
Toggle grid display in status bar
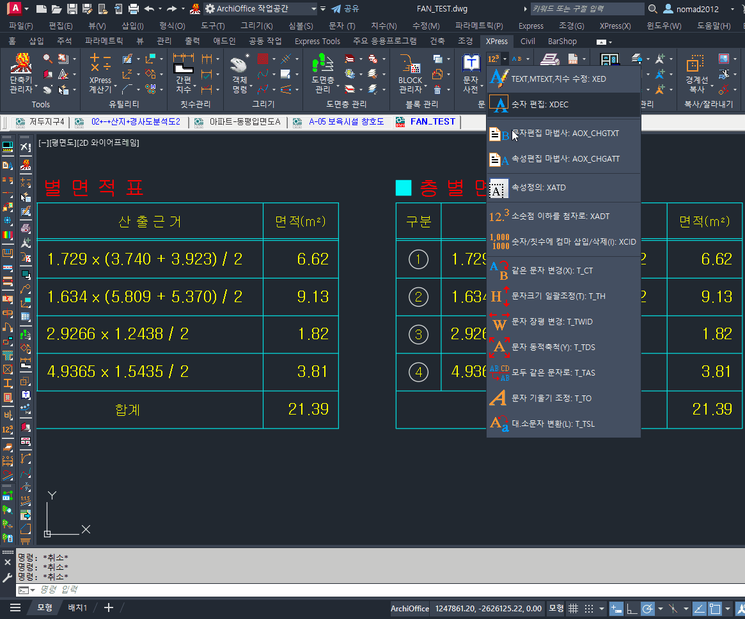coord(574,608)
